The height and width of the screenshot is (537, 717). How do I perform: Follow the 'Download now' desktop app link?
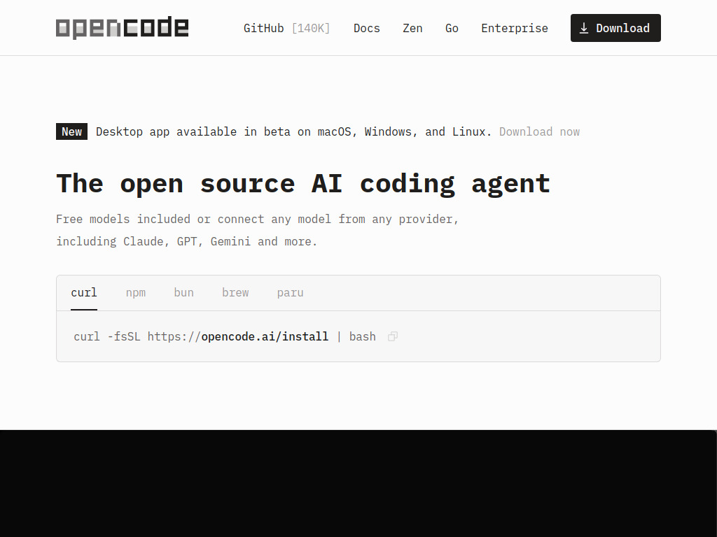pos(539,131)
